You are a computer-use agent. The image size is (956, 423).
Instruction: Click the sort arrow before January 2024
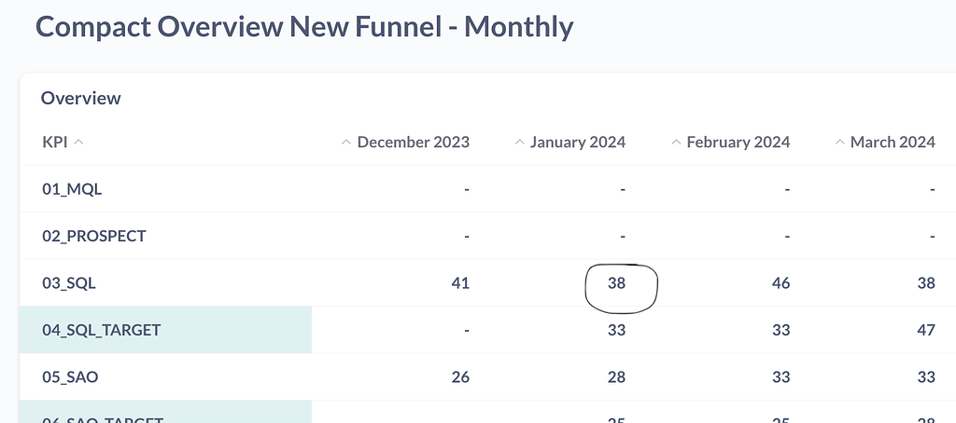[520, 143]
